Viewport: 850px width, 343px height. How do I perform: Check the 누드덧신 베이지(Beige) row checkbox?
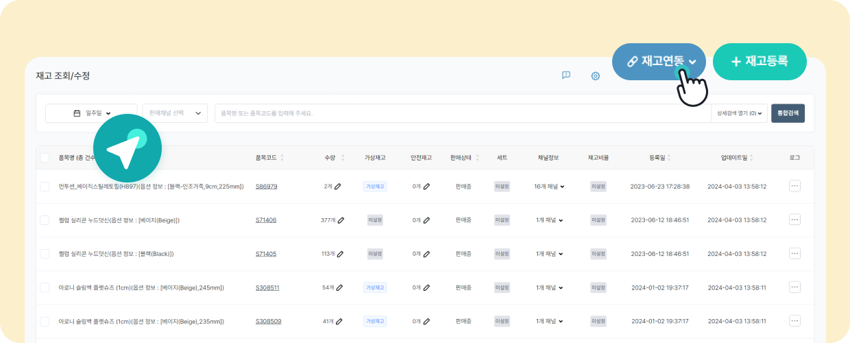click(x=45, y=220)
